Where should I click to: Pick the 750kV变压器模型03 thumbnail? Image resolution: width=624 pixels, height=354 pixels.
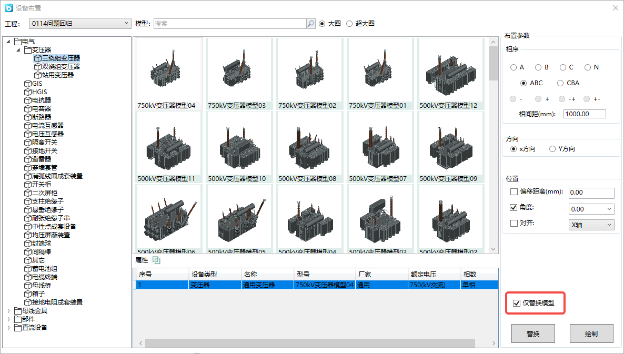point(239,70)
